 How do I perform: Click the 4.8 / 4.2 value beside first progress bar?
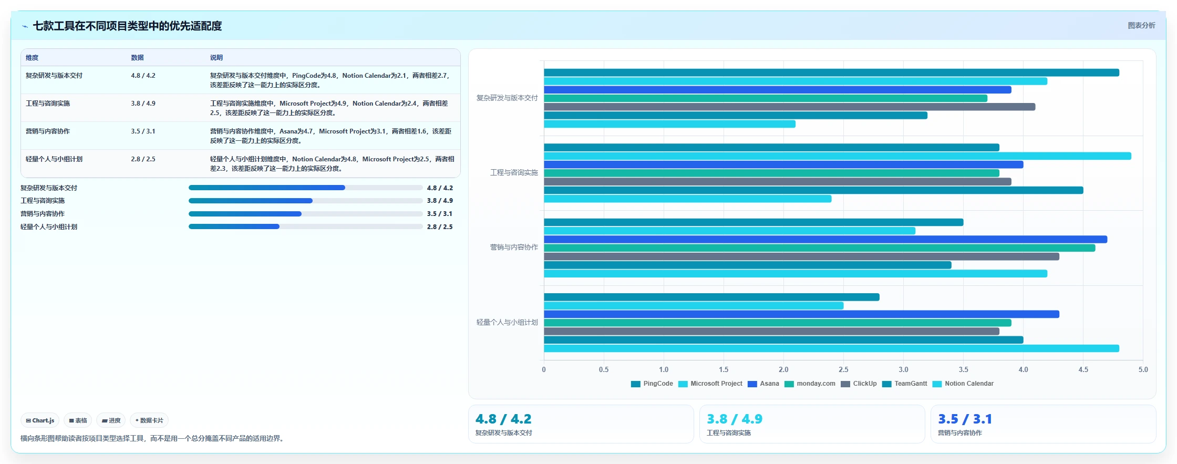pyautogui.click(x=440, y=188)
